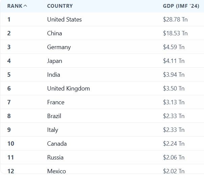Click Russia in the table

point(55,157)
